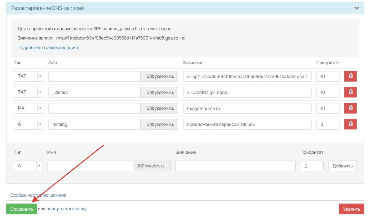Screen dimensions: 372x219
Task: Focus the priority field in new record form
Action: click(x=312, y=166)
